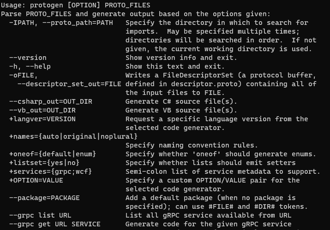Click the --version option

pyautogui.click(x=28, y=58)
